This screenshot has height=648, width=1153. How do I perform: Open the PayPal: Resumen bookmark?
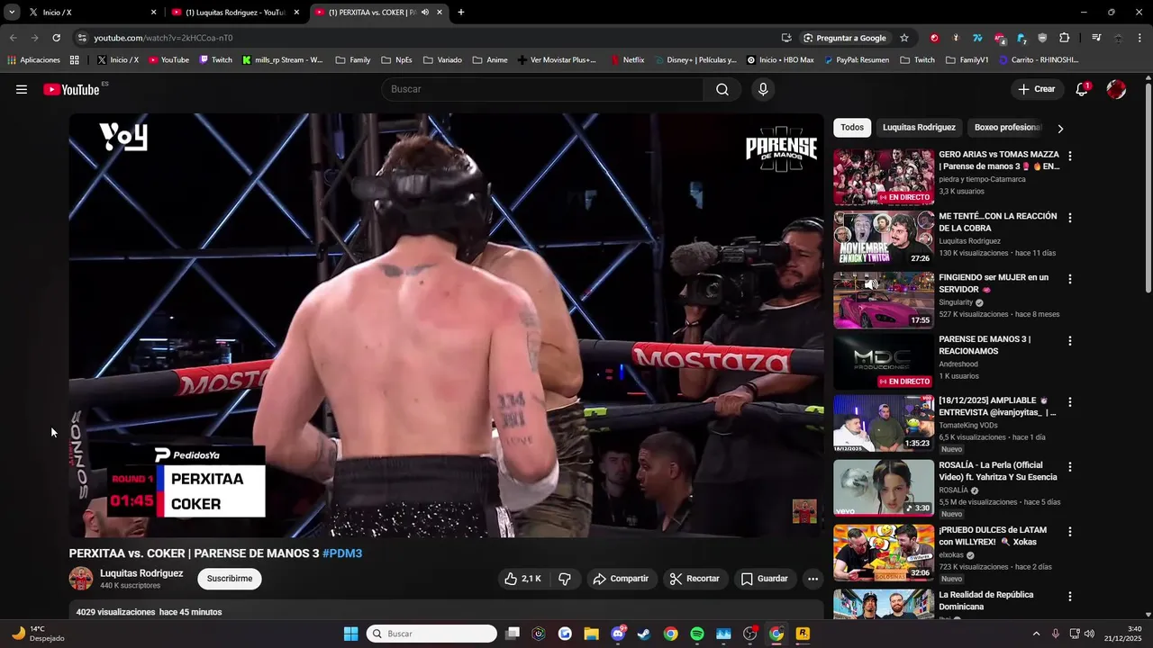(x=856, y=60)
